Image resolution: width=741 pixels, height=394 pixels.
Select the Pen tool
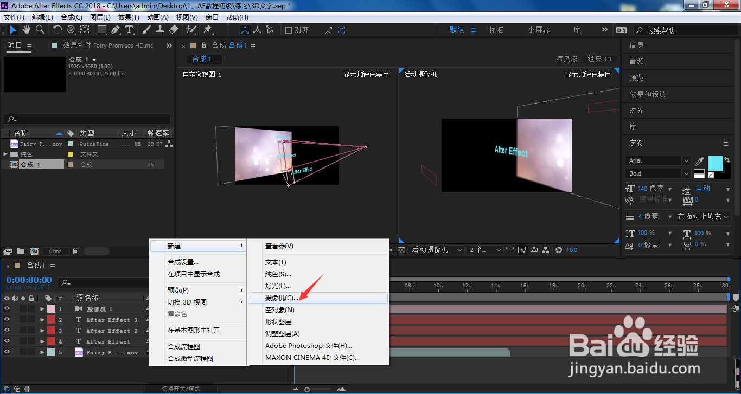116,30
